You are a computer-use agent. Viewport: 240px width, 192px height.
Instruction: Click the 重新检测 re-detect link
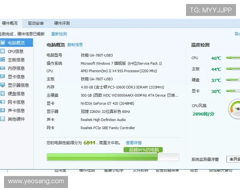tap(59, 34)
